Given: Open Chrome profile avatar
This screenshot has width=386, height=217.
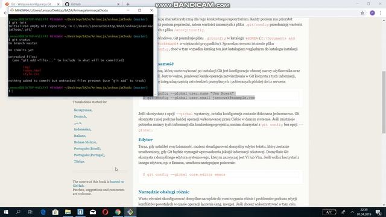Looking at the screenshot, I should coord(372,13).
